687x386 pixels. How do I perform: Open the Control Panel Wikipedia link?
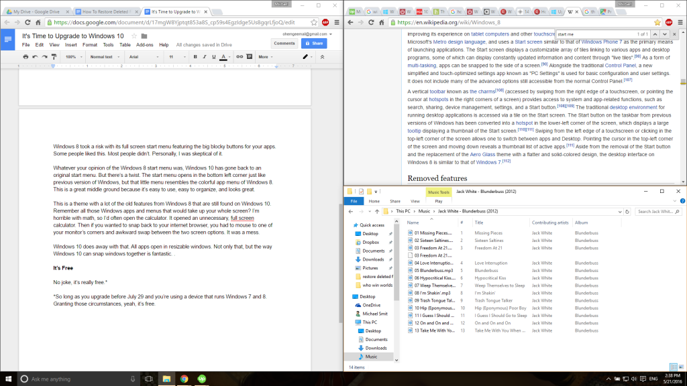point(620,66)
